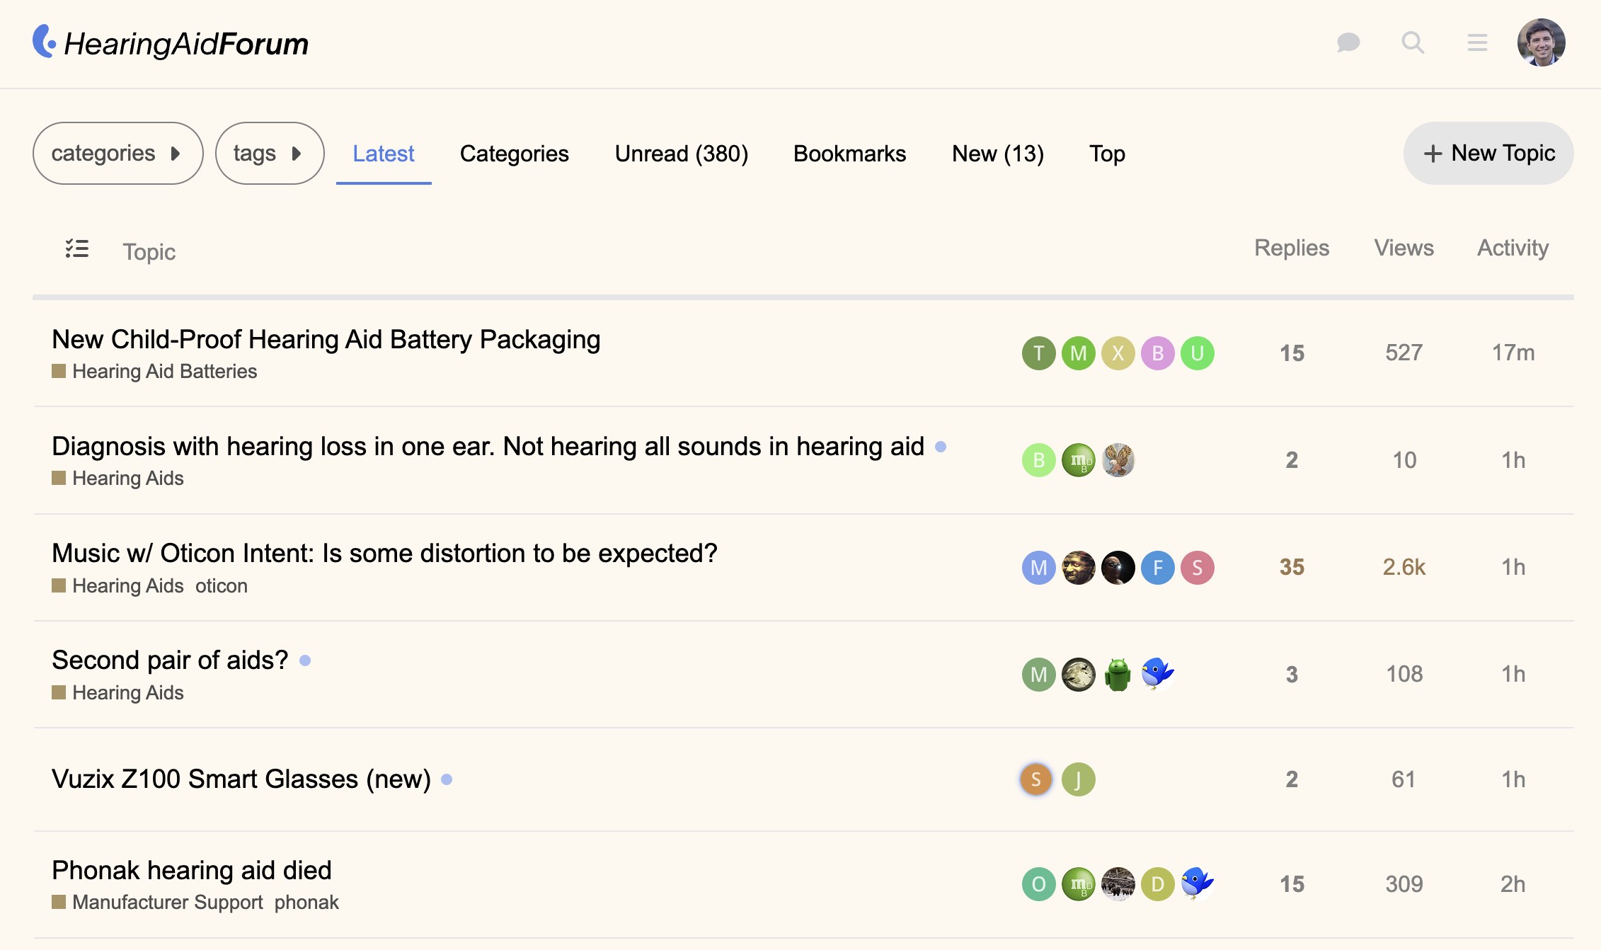The height and width of the screenshot is (950, 1601).
Task: Click unread dot beside Second pair of aids
Action: (305, 660)
